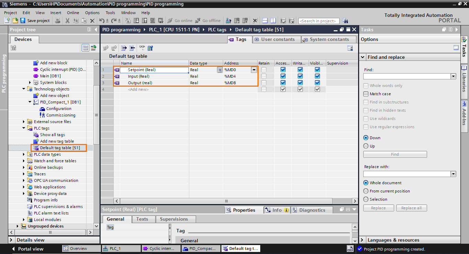Enable Match case in Find and replace
469x254 pixels.
pos(366,93)
